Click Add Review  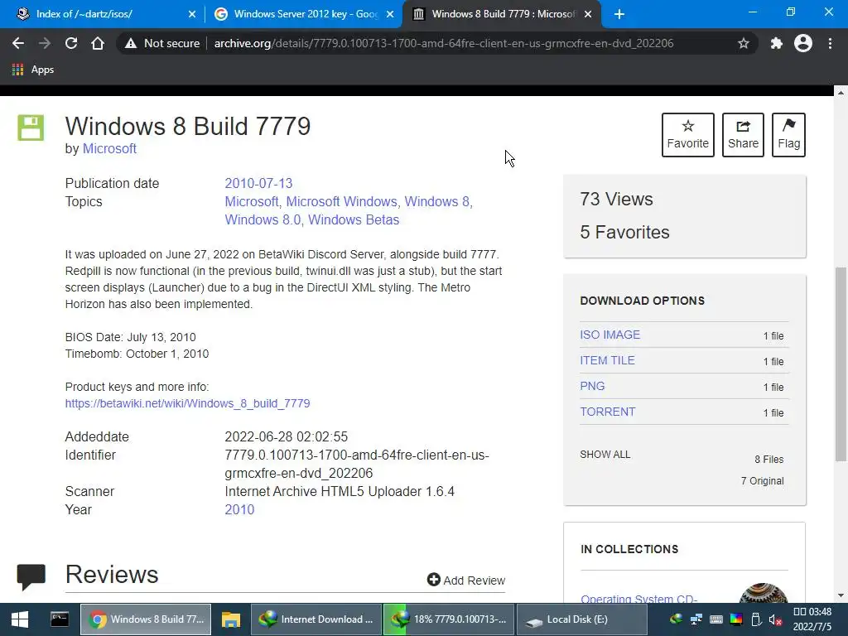click(465, 581)
